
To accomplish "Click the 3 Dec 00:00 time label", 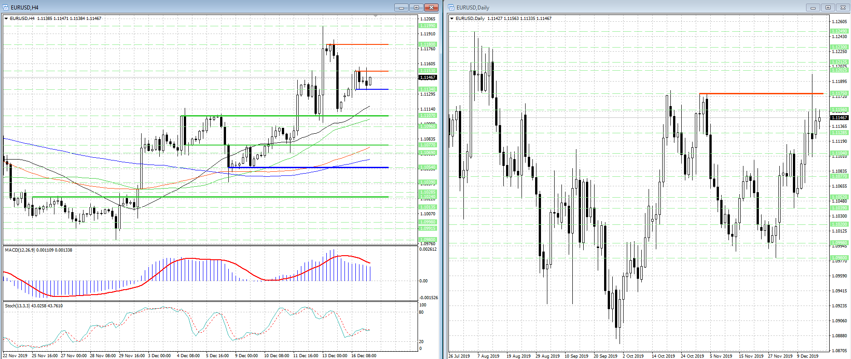I will pos(158,356).
